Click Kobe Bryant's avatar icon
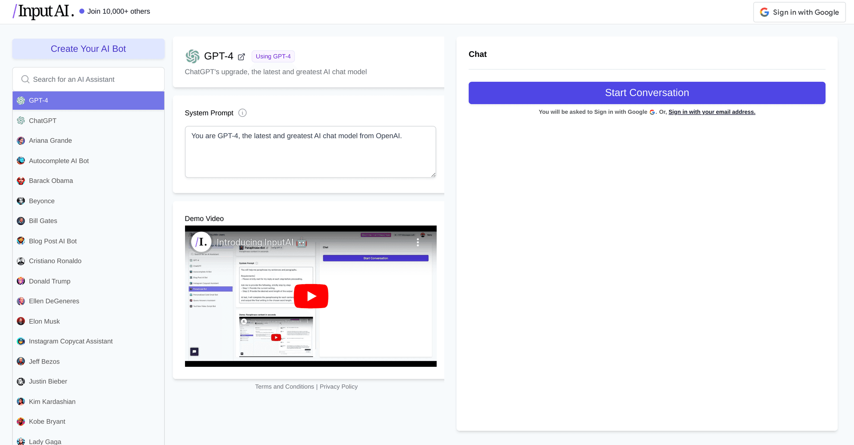The width and height of the screenshot is (854, 445). click(x=21, y=421)
